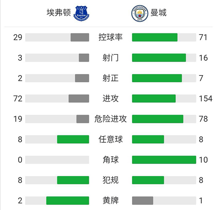Click the 任意球 stat label
The image size is (217, 210).
pyautogui.click(x=111, y=139)
